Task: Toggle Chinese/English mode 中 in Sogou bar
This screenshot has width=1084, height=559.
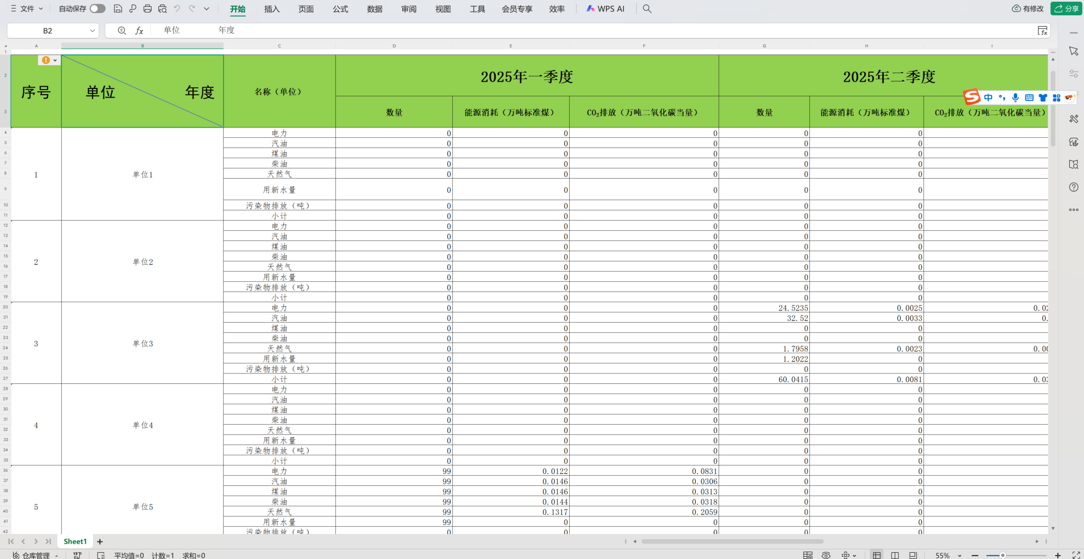Action: [x=989, y=98]
